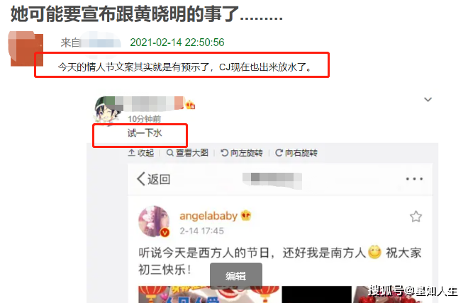Image resolution: width=468 pixels, height=303 pixels.
Task: Collapse image with 收起 button
Action: (141, 153)
